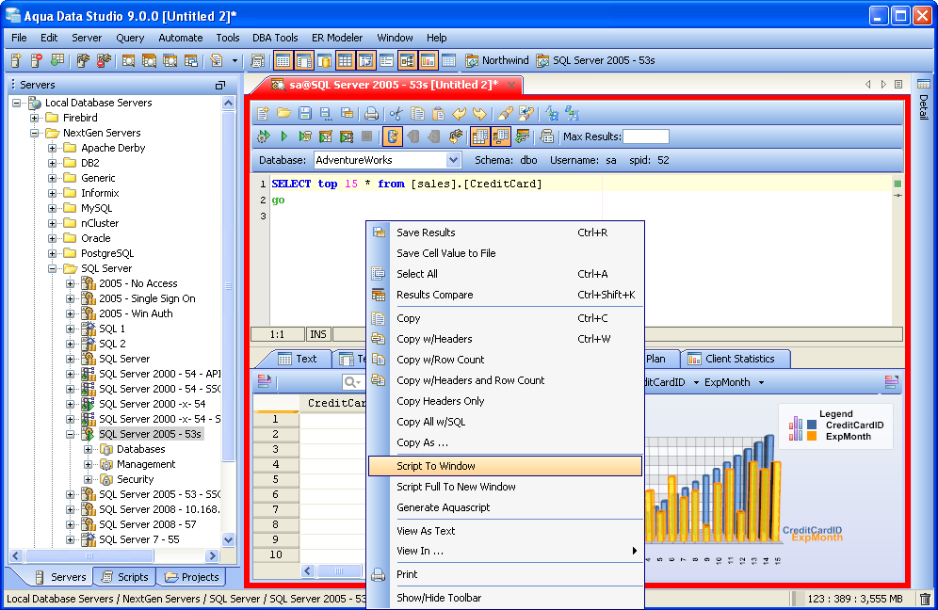Click the printer icon beside Print menu entry

(378, 575)
